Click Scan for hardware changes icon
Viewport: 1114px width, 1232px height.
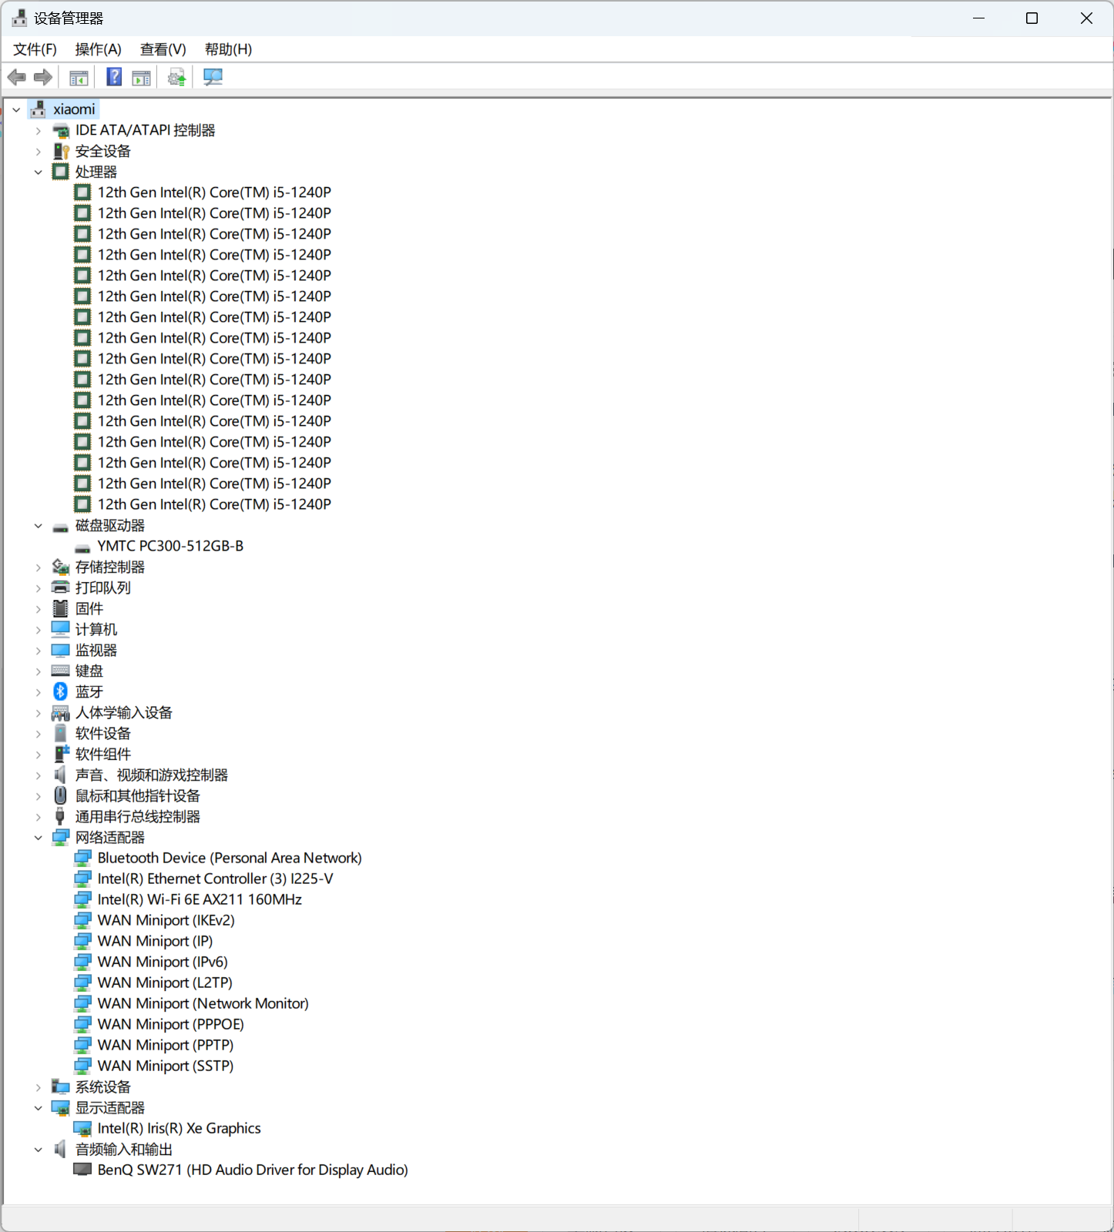tap(213, 77)
